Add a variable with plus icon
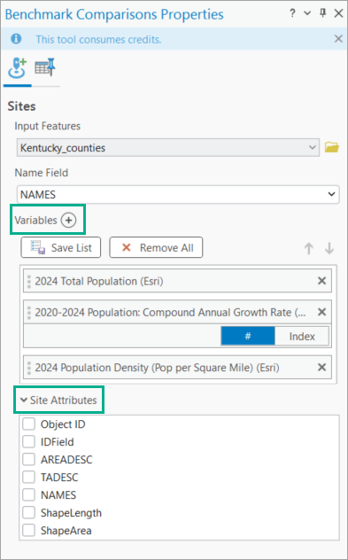 click(68, 221)
